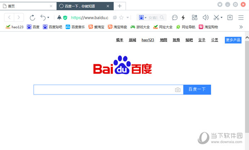Viewport: 249px width, 150px height.
Task: Open the 视频 navigation link
Action: click(176, 40)
